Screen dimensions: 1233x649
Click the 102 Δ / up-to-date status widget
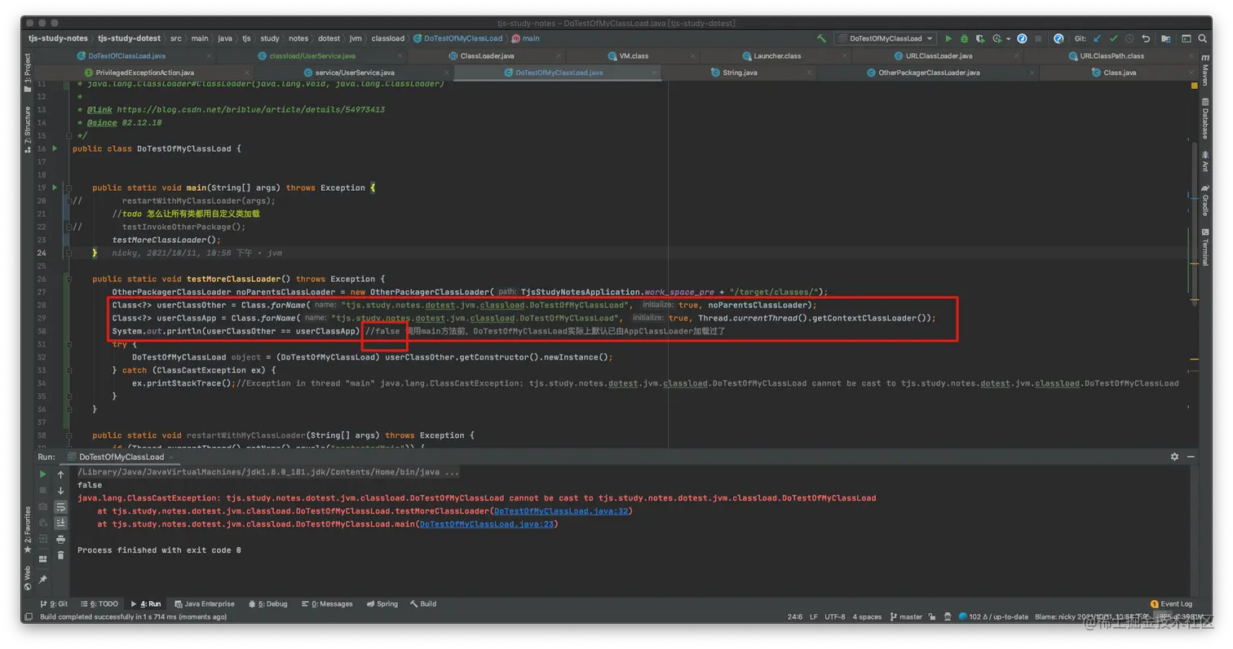[994, 617]
